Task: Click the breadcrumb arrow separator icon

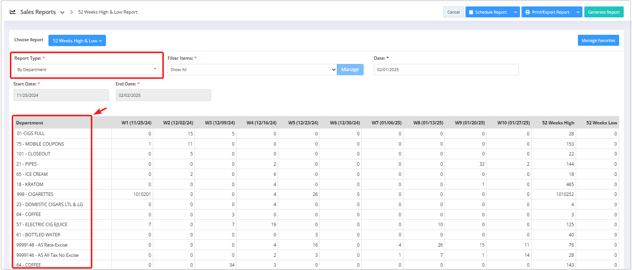Action: click(x=71, y=12)
